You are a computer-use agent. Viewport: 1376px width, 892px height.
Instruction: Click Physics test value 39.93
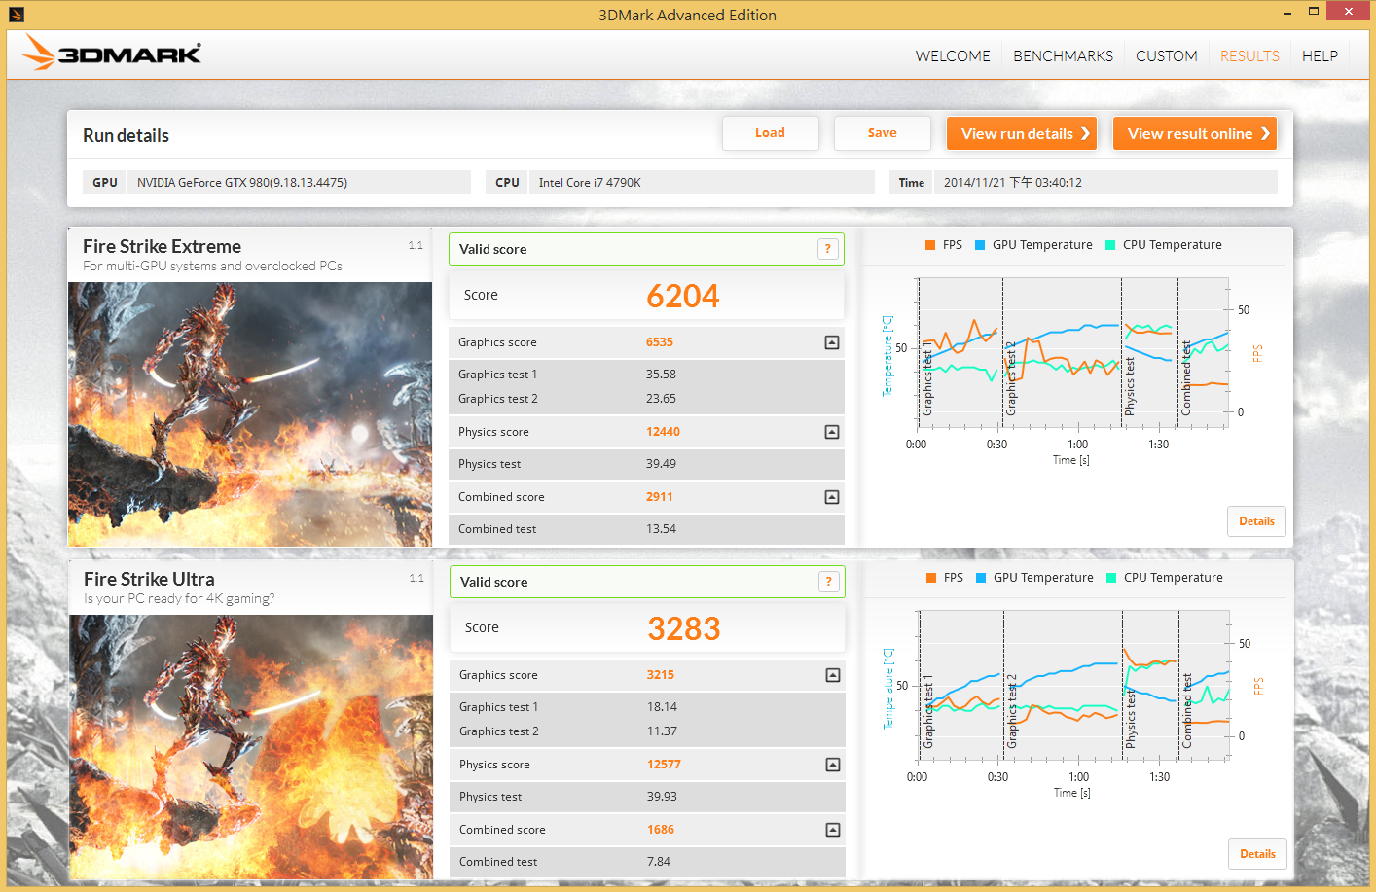662,797
